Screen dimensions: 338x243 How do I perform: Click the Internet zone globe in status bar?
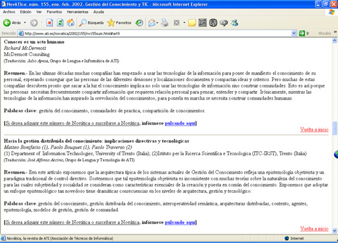[x=286, y=239]
